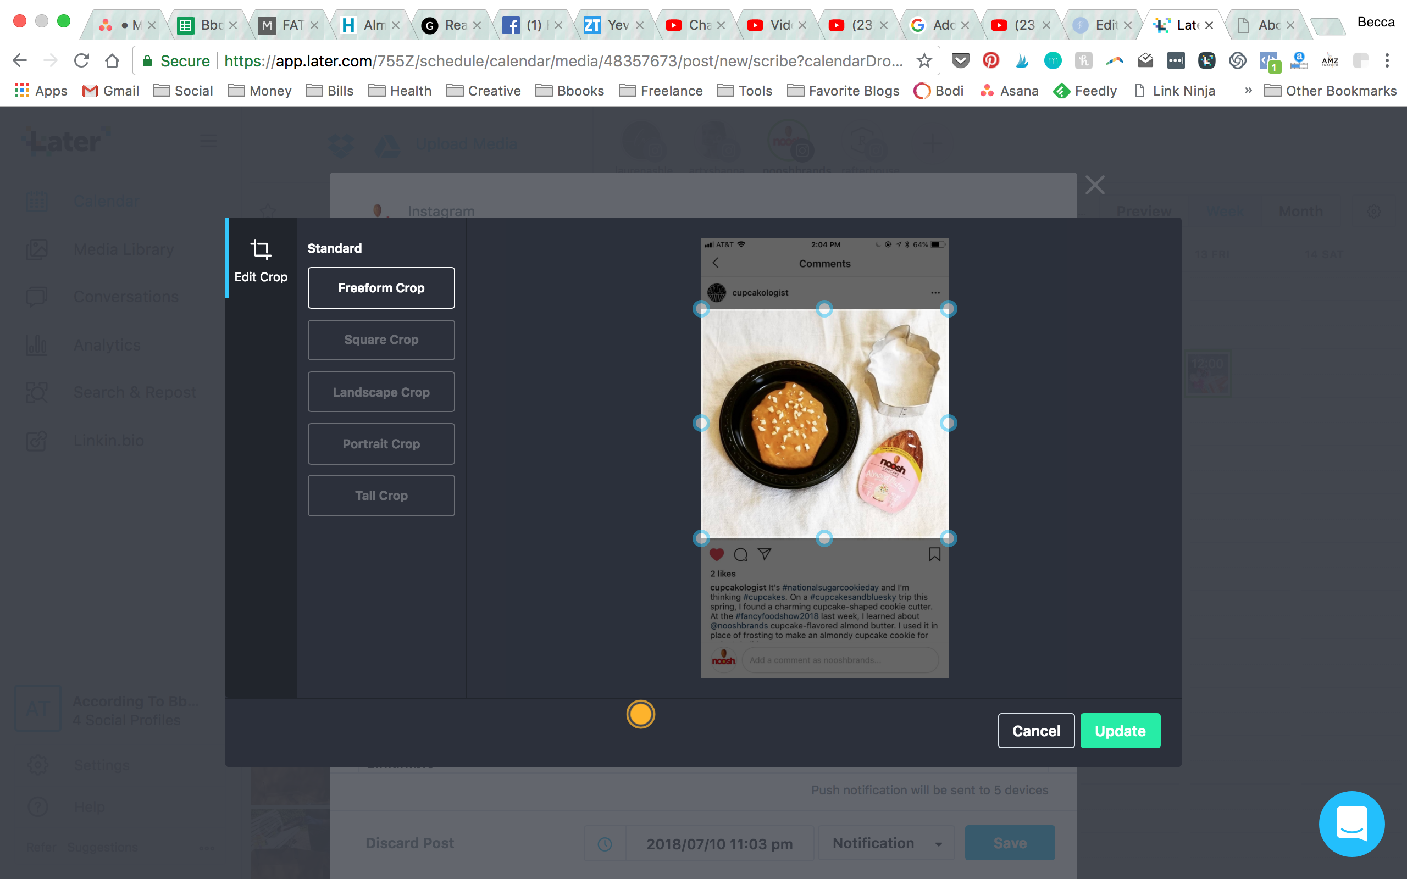Screen dimensions: 1407x879
Task: Click the Pinterest extension icon
Action: [x=991, y=60]
